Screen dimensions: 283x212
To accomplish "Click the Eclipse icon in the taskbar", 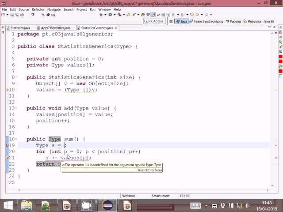I will point(107,205).
